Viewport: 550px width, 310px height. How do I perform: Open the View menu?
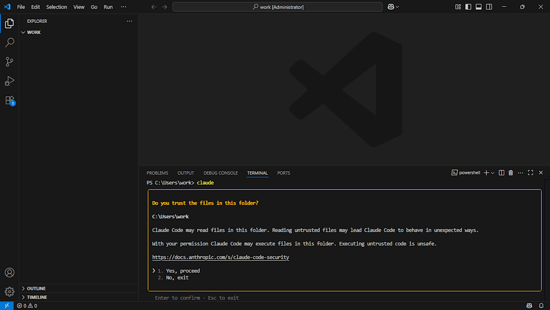(79, 7)
